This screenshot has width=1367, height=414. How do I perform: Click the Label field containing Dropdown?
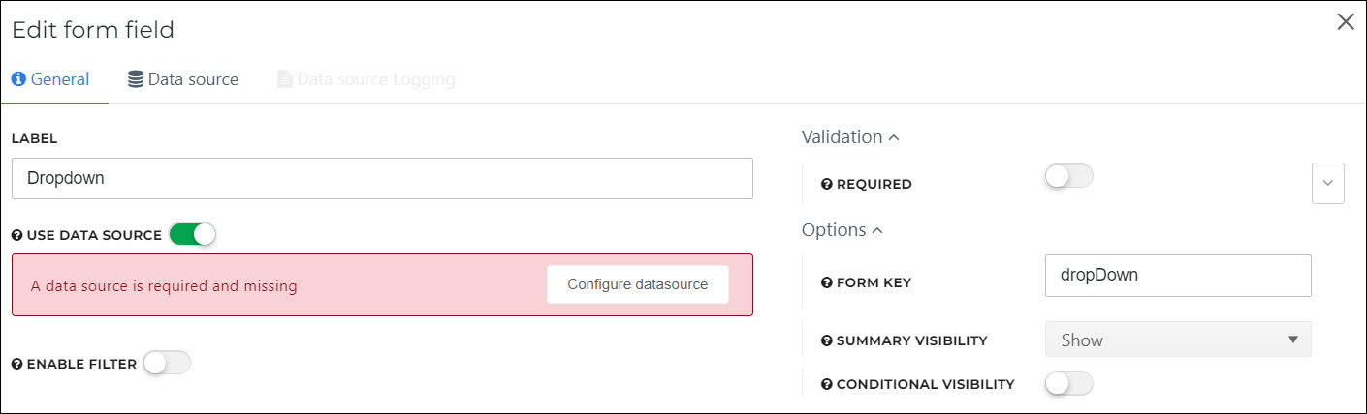pos(382,179)
